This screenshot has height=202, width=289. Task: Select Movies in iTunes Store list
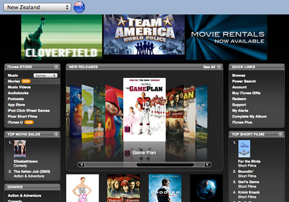[13, 81]
